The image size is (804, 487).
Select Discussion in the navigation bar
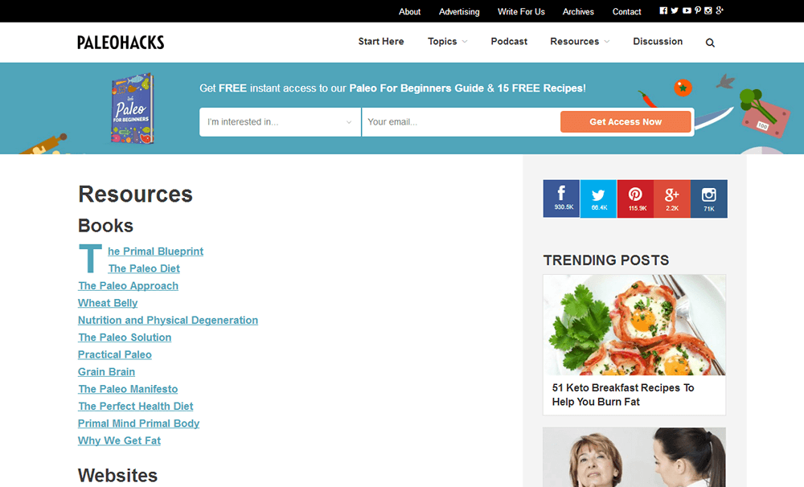tap(658, 42)
